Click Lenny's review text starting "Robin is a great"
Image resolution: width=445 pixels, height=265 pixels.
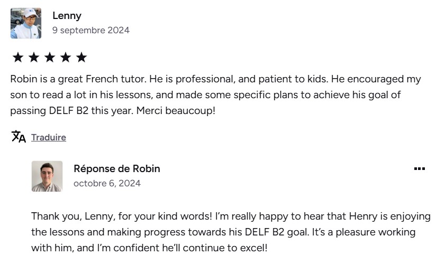pyautogui.click(x=216, y=94)
